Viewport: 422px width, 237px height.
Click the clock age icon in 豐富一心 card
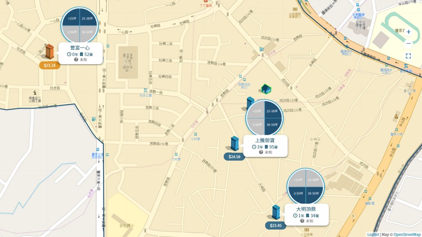[69, 54]
